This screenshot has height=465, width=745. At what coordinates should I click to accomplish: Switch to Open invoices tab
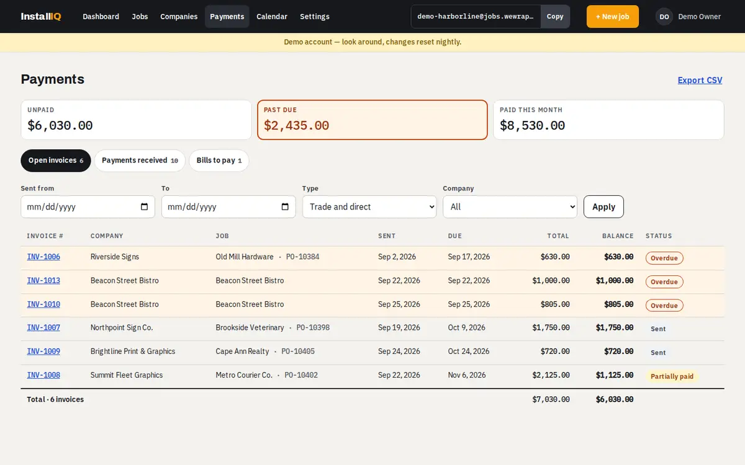click(x=56, y=161)
